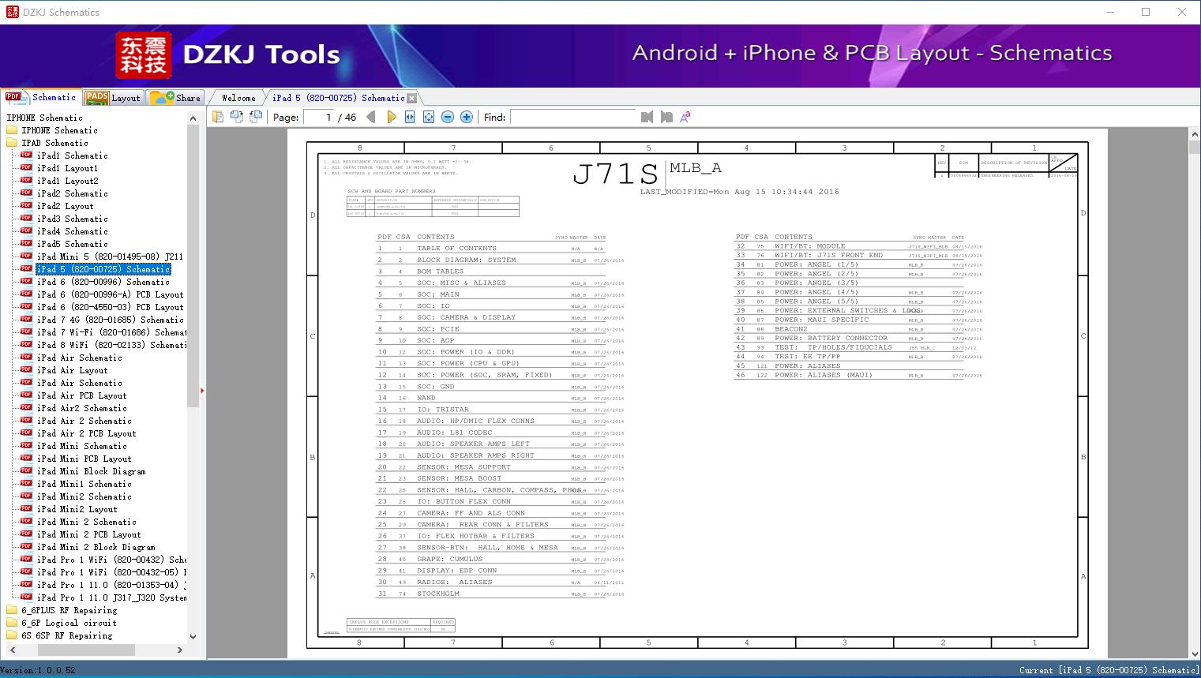Click the document viewer scroll up arrow
The width and height of the screenshot is (1201, 678).
pyautogui.click(x=1194, y=136)
